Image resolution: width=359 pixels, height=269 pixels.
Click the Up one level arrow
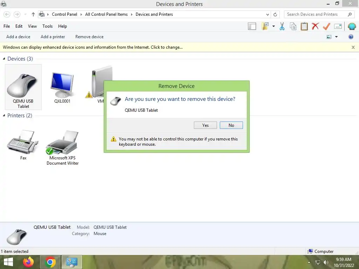coord(33,14)
